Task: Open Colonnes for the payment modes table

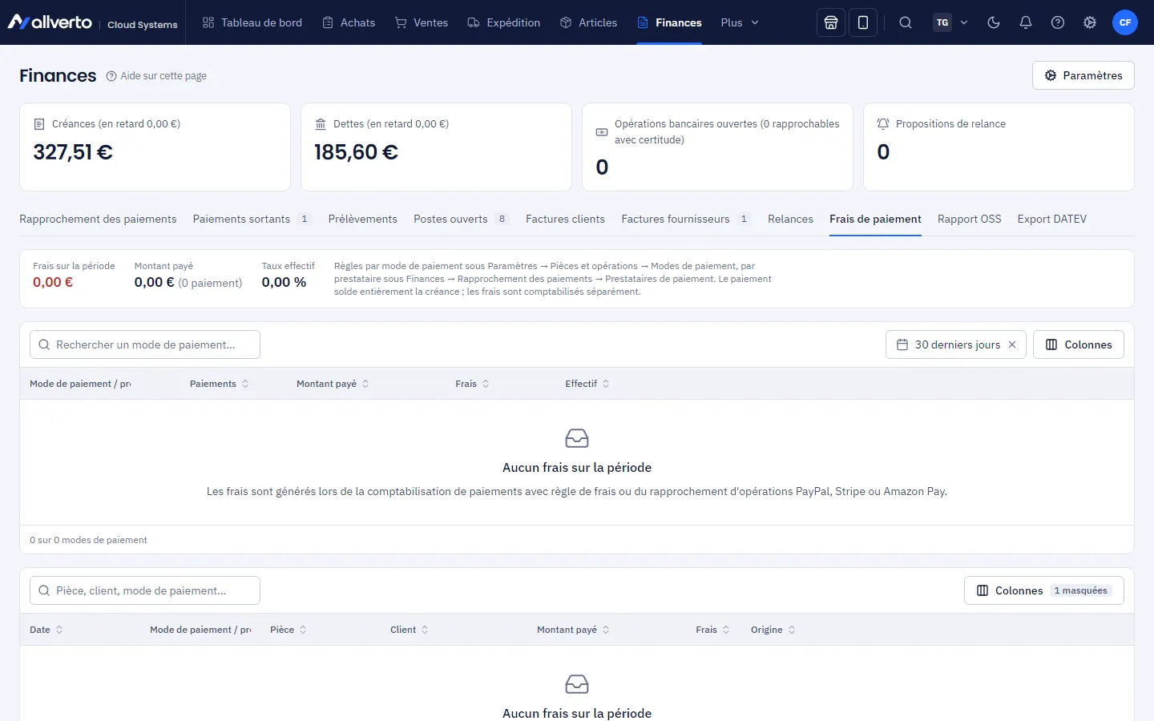Action: pyautogui.click(x=1079, y=344)
